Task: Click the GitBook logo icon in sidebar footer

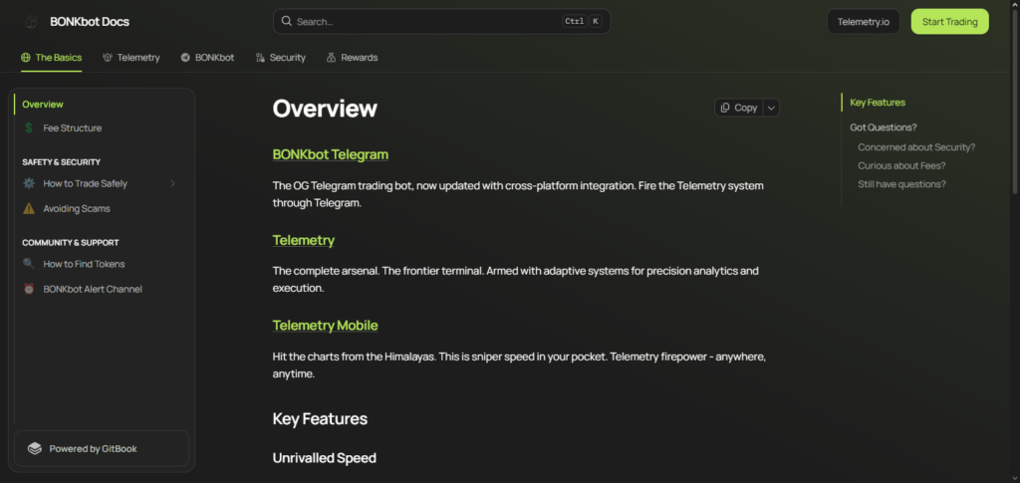Action: (x=35, y=449)
